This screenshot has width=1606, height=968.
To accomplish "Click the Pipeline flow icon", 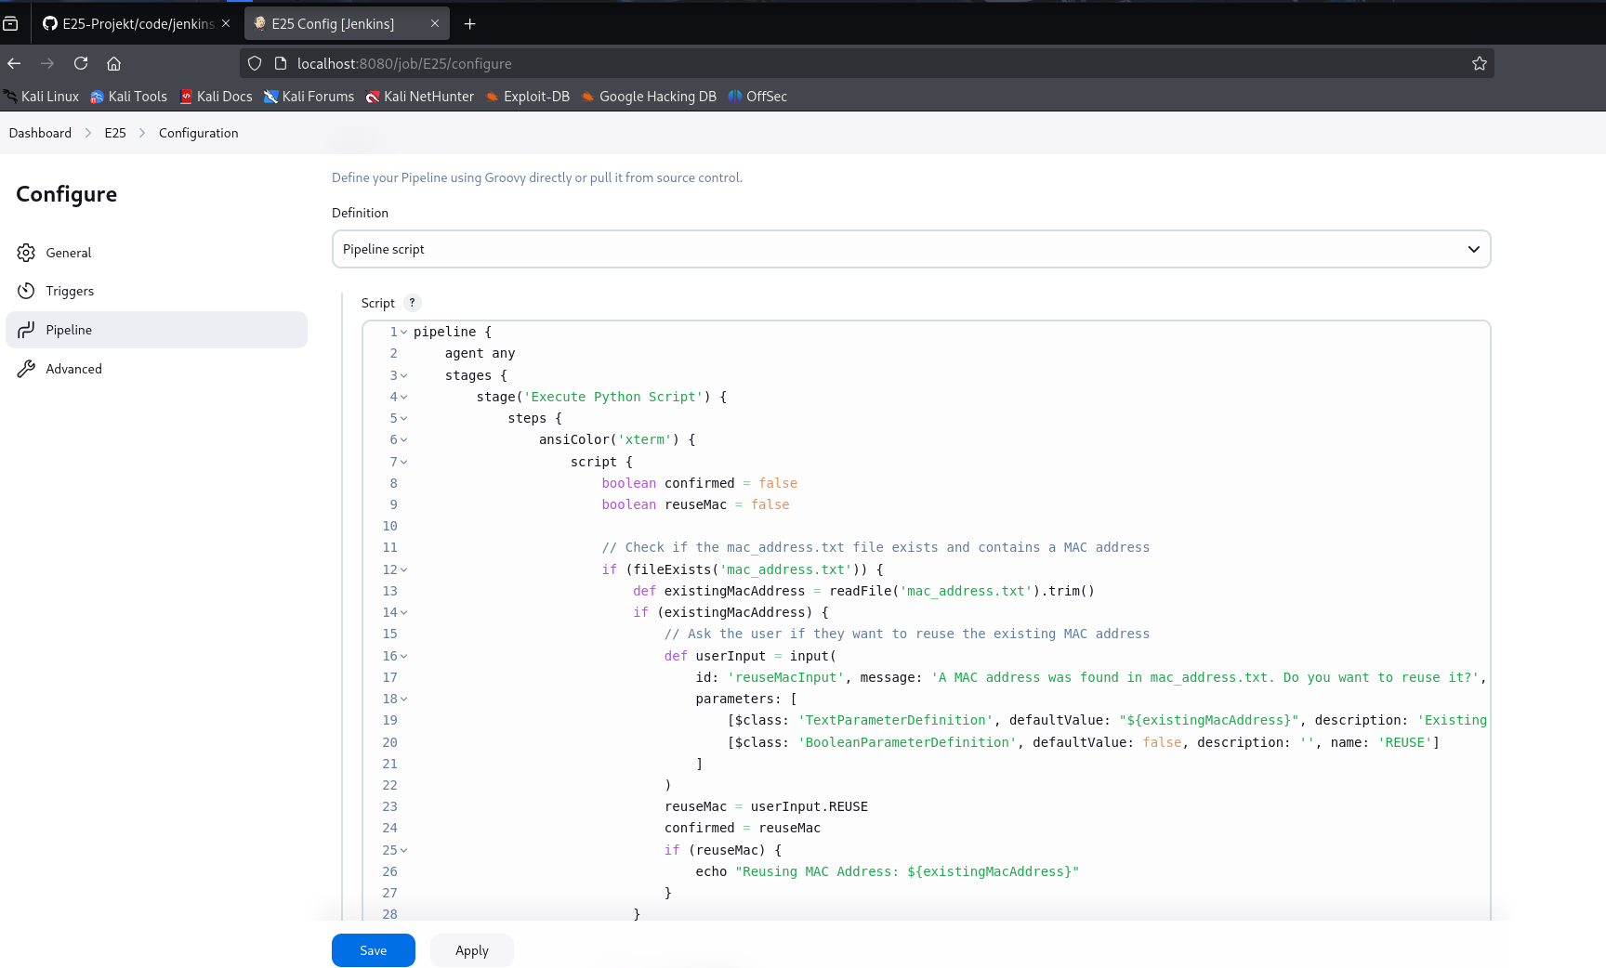I will (x=26, y=330).
